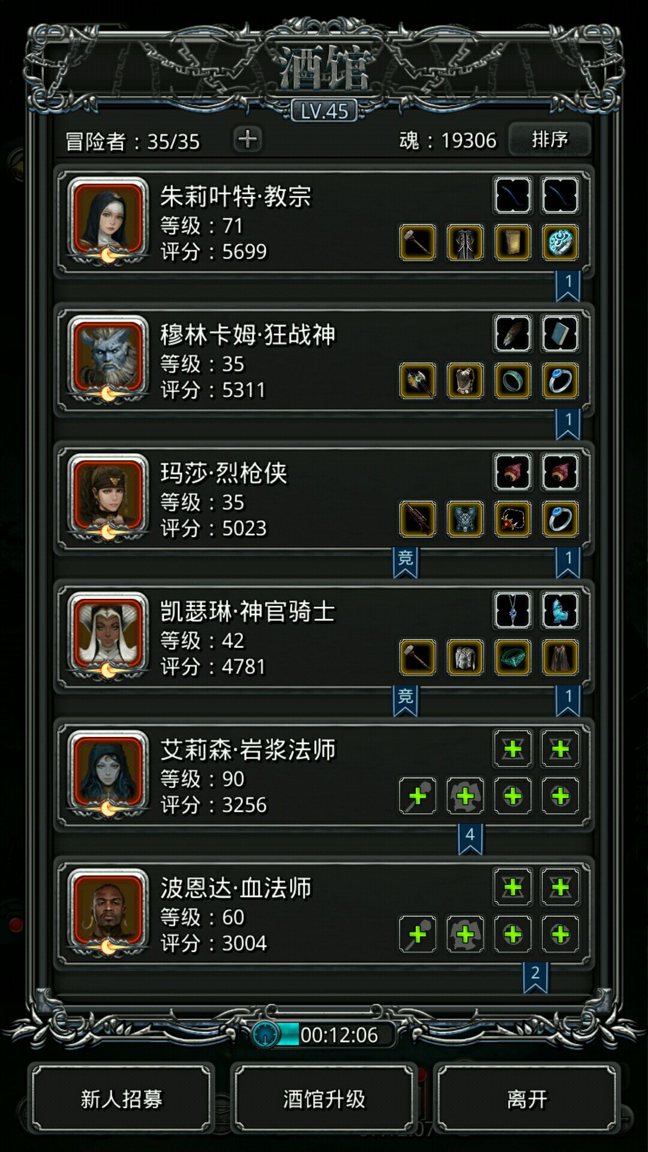Tap team flag 2 under 波恩达·血法师
Viewport: 648px width, 1152px height.
coord(535,977)
